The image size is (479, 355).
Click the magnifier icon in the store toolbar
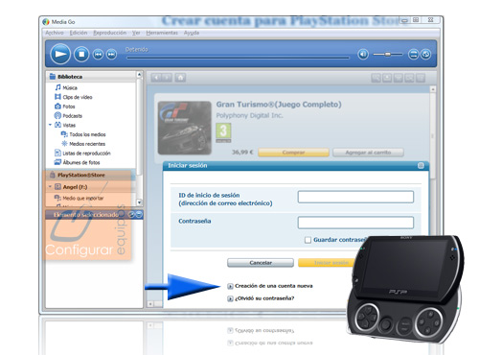(376, 78)
